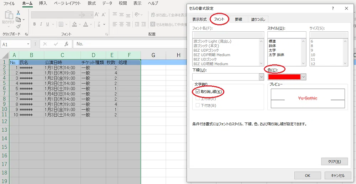Open the Copy options dropdown arrow
356x184 pixels.
coord(23,20)
